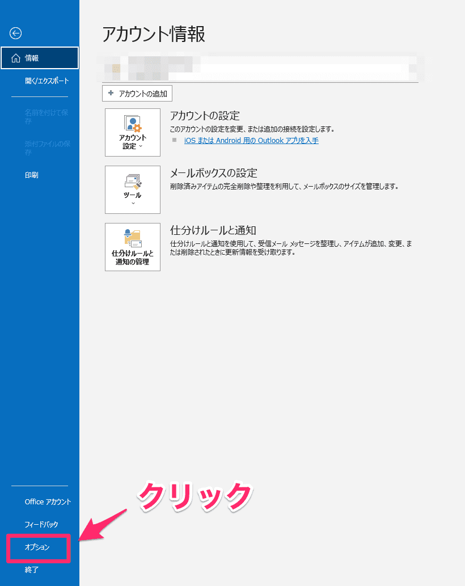Image resolution: width=465 pixels, height=586 pixels.
Task: Click the home icon beside 情報
Action: pos(16,58)
